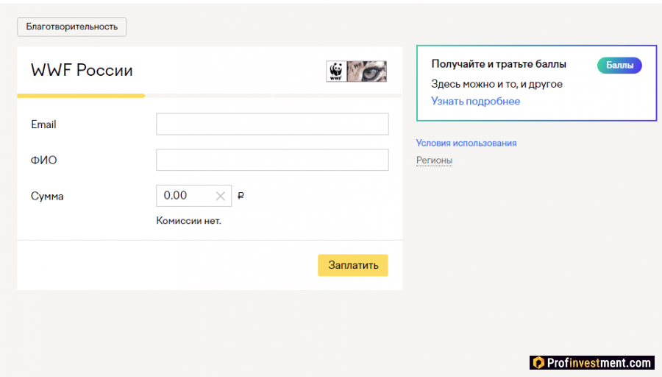Click the Получайте и тратьте баллы heading
Image resolution: width=662 pixels, height=377 pixels.
tap(499, 64)
